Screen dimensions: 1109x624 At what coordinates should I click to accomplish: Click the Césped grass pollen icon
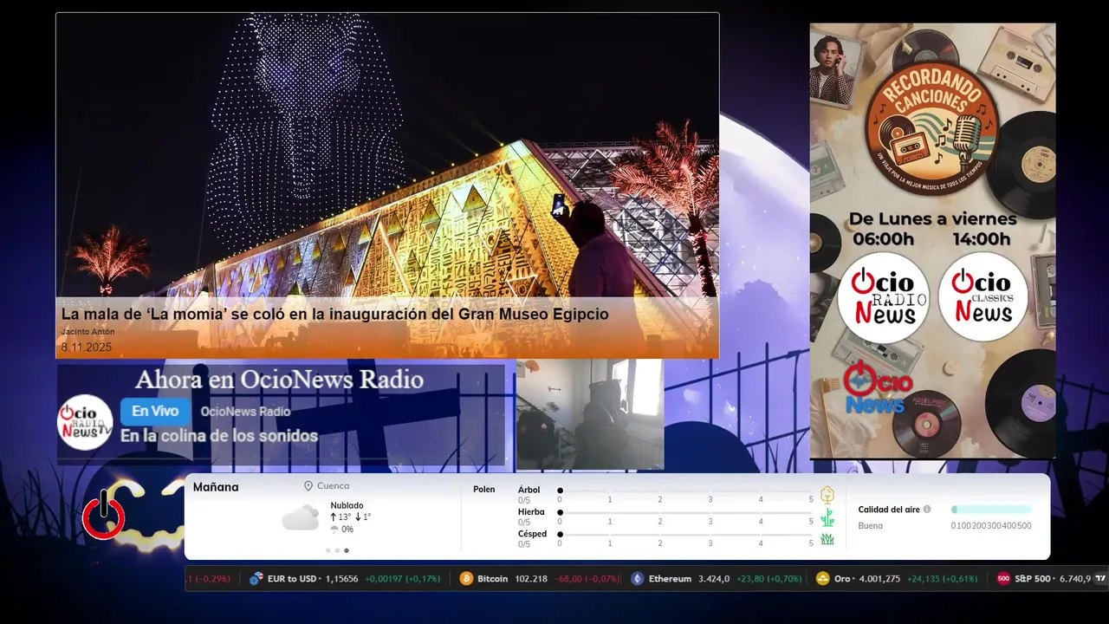[827, 539]
